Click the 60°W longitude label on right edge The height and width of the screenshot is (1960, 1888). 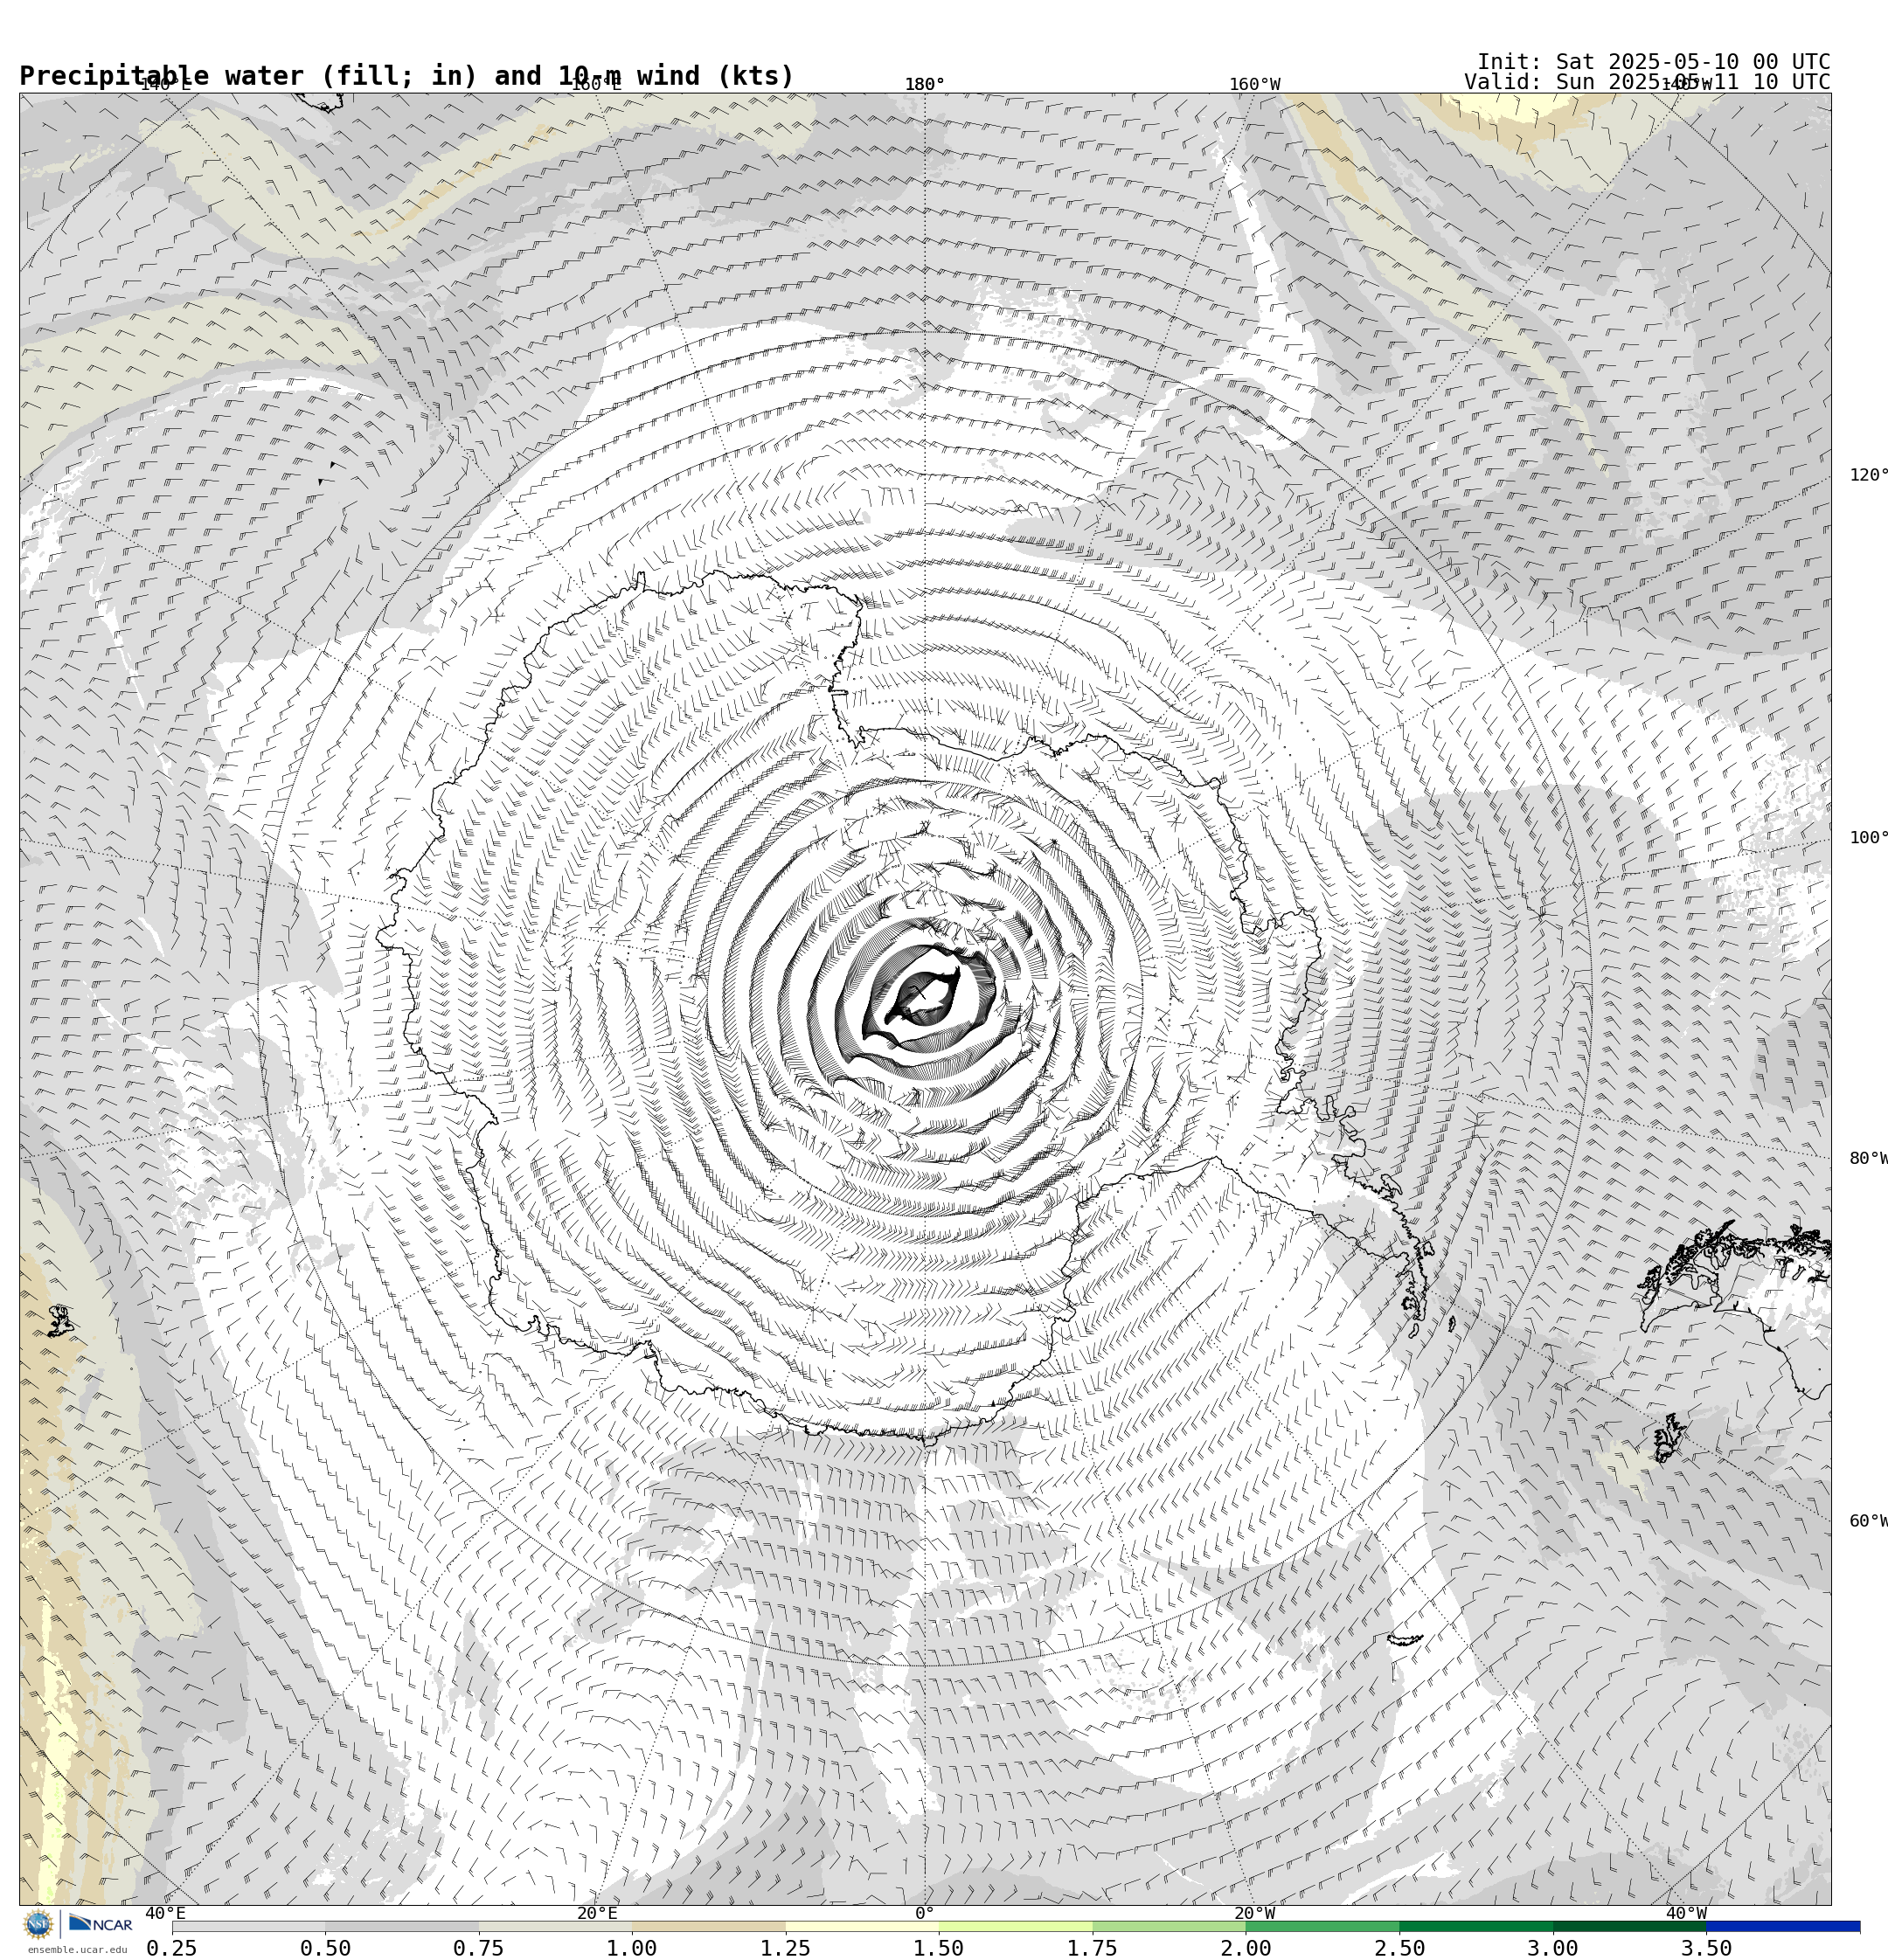click(1868, 1521)
